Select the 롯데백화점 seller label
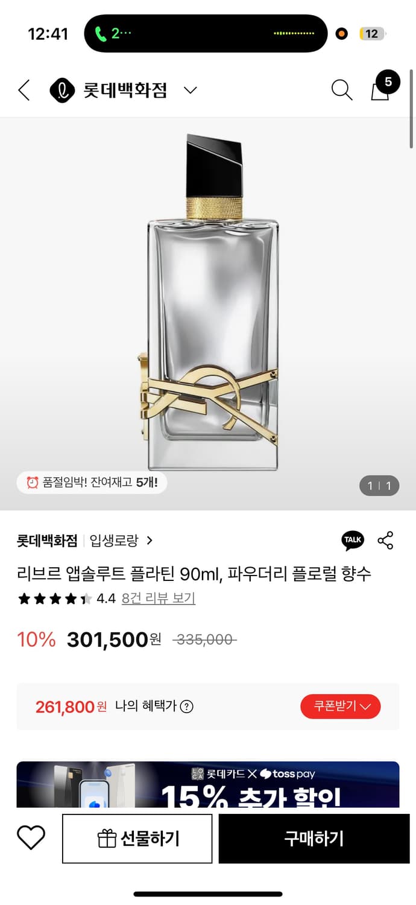This screenshot has height=905, width=416. [46, 541]
